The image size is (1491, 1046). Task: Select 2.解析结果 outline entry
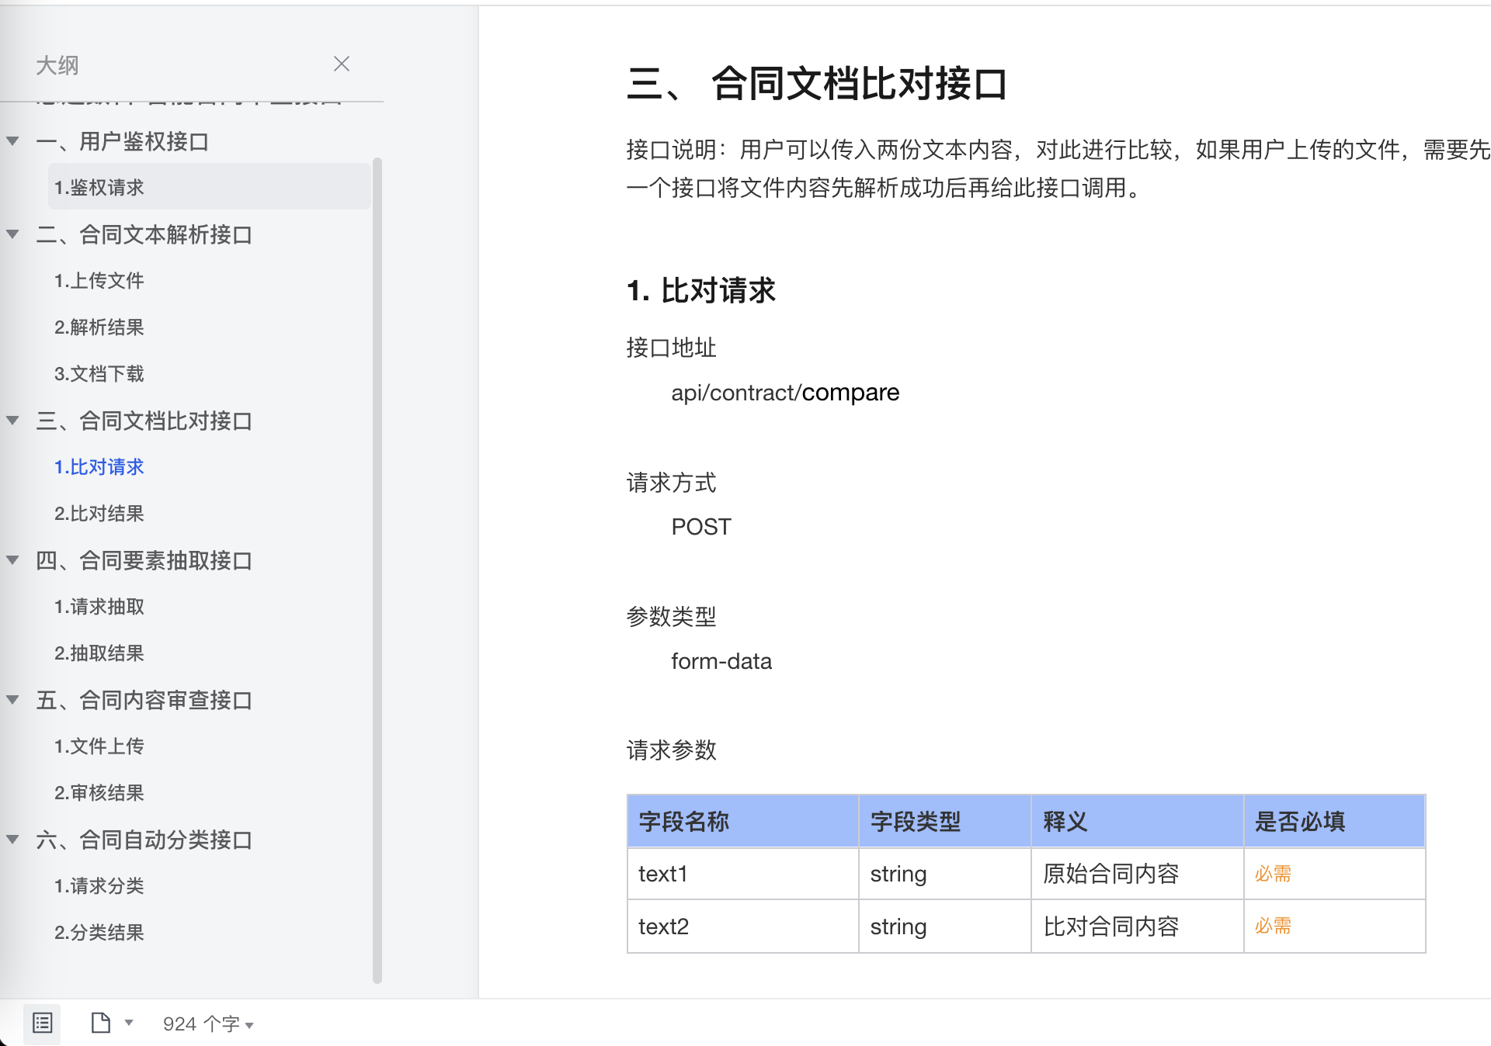tap(99, 327)
